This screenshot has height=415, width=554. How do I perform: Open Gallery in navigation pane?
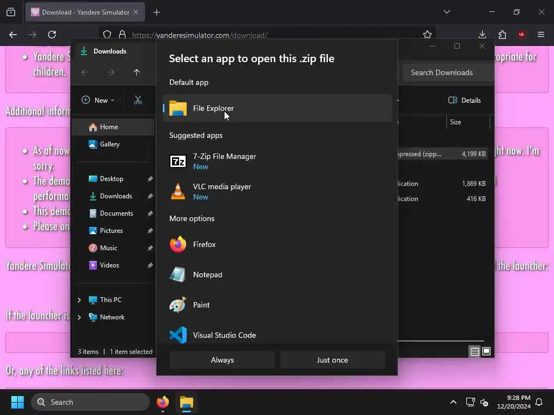coord(113,144)
